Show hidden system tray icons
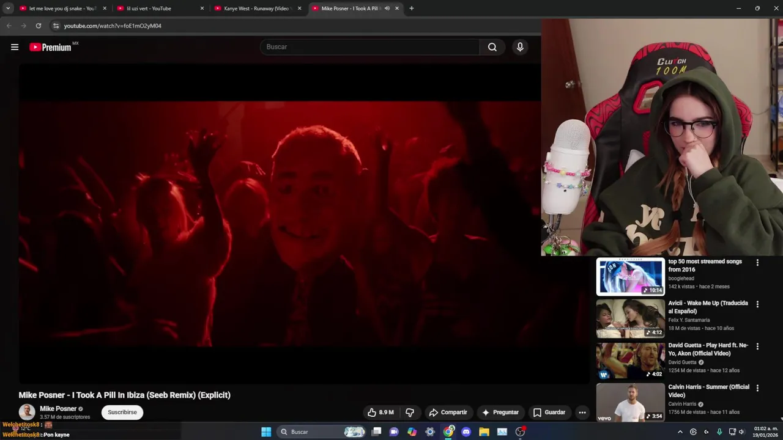 point(680,432)
